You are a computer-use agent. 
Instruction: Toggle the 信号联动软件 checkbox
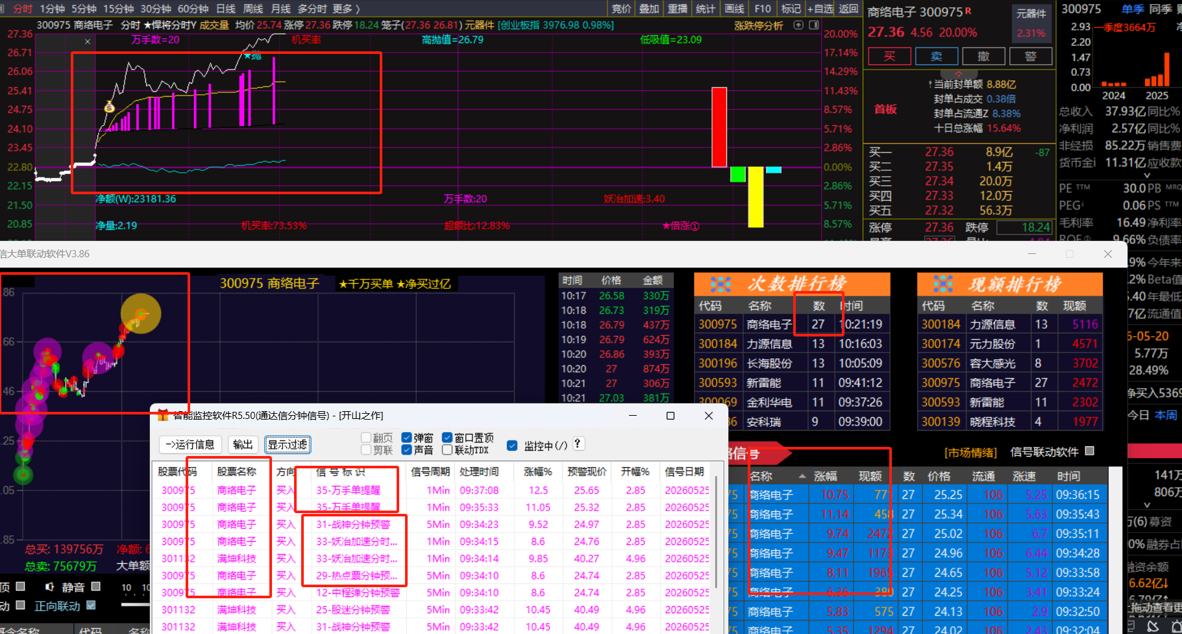(x=1090, y=451)
